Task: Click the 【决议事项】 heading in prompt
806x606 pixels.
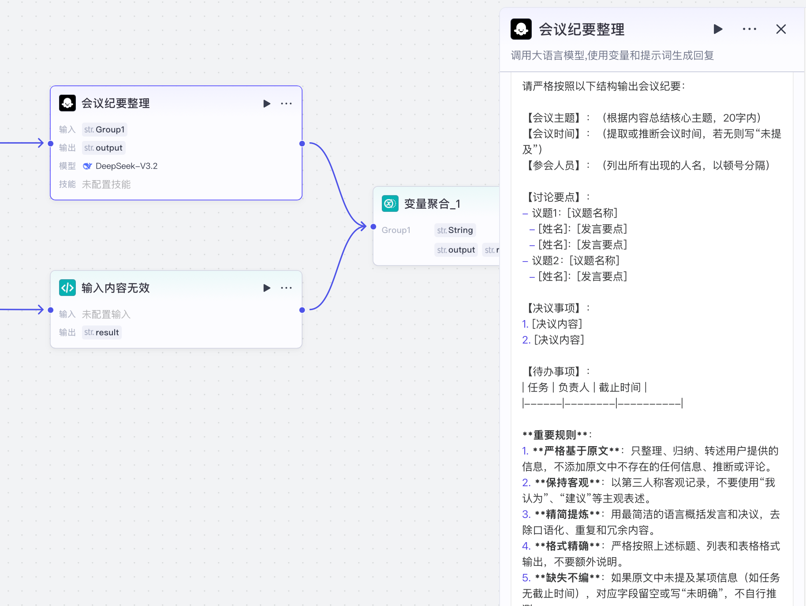Action: point(556,308)
